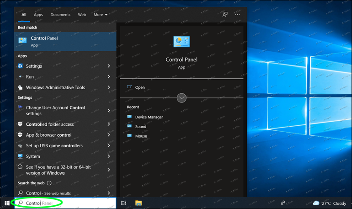The height and width of the screenshot is (209, 352).
Task: Click game controller icon for USB game controllers
Action: click(x=20, y=146)
